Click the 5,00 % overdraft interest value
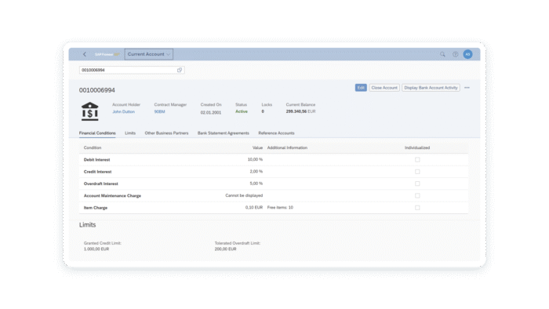 [256, 184]
